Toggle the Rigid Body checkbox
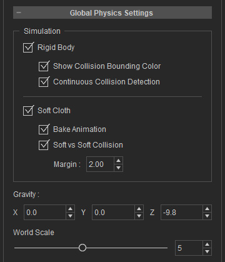 point(28,48)
